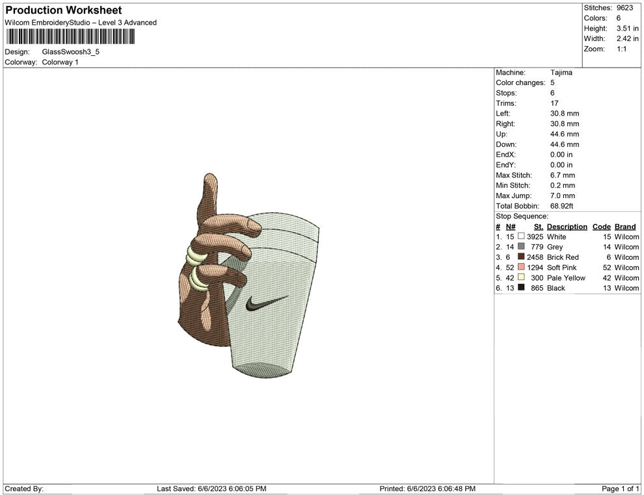Click the Wilcom EmbroideryStudio Level 3 Advanced subtitle
The image size is (644, 495).
point(81,23)
